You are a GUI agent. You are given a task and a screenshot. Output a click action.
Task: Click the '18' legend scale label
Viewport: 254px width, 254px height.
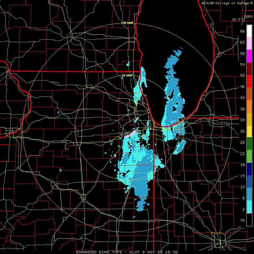(x=242, y=165)
